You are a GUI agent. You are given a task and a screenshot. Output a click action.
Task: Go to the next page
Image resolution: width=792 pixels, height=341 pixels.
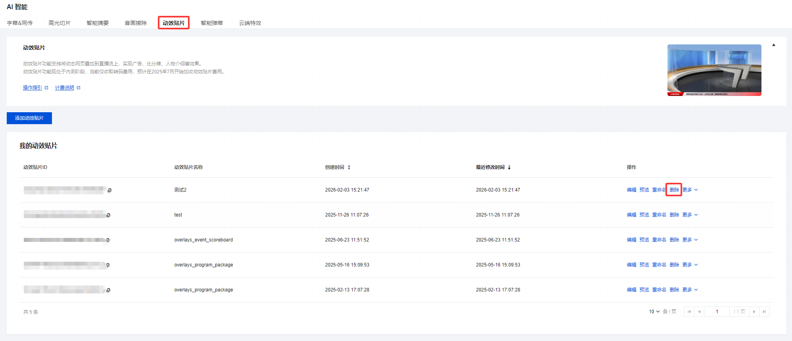click(x=754, y=312)
